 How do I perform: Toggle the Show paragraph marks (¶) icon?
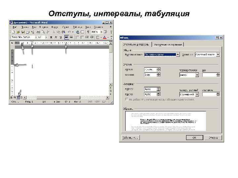[x=88, y=32]
